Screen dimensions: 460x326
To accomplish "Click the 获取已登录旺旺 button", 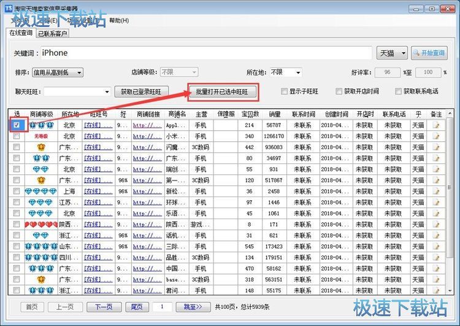I will coord(142,91).
